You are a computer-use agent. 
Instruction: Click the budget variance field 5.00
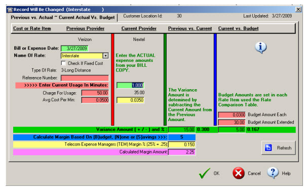[232, 130]
